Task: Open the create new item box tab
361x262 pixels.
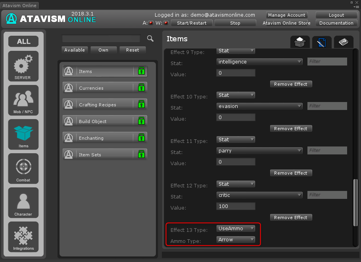Action: [300, 42]
